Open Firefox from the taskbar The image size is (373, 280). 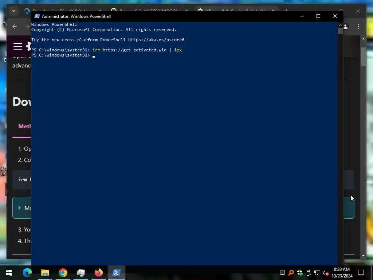(x=98, y=273)
